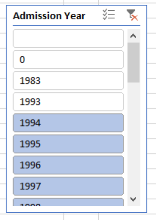This screenshot has width=156, height=220.
Task: Select the 1997 slicer item
Action: (68, 186)
